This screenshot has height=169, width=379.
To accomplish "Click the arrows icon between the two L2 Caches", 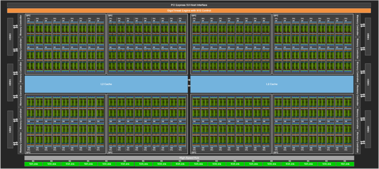I will pos(189,83).
